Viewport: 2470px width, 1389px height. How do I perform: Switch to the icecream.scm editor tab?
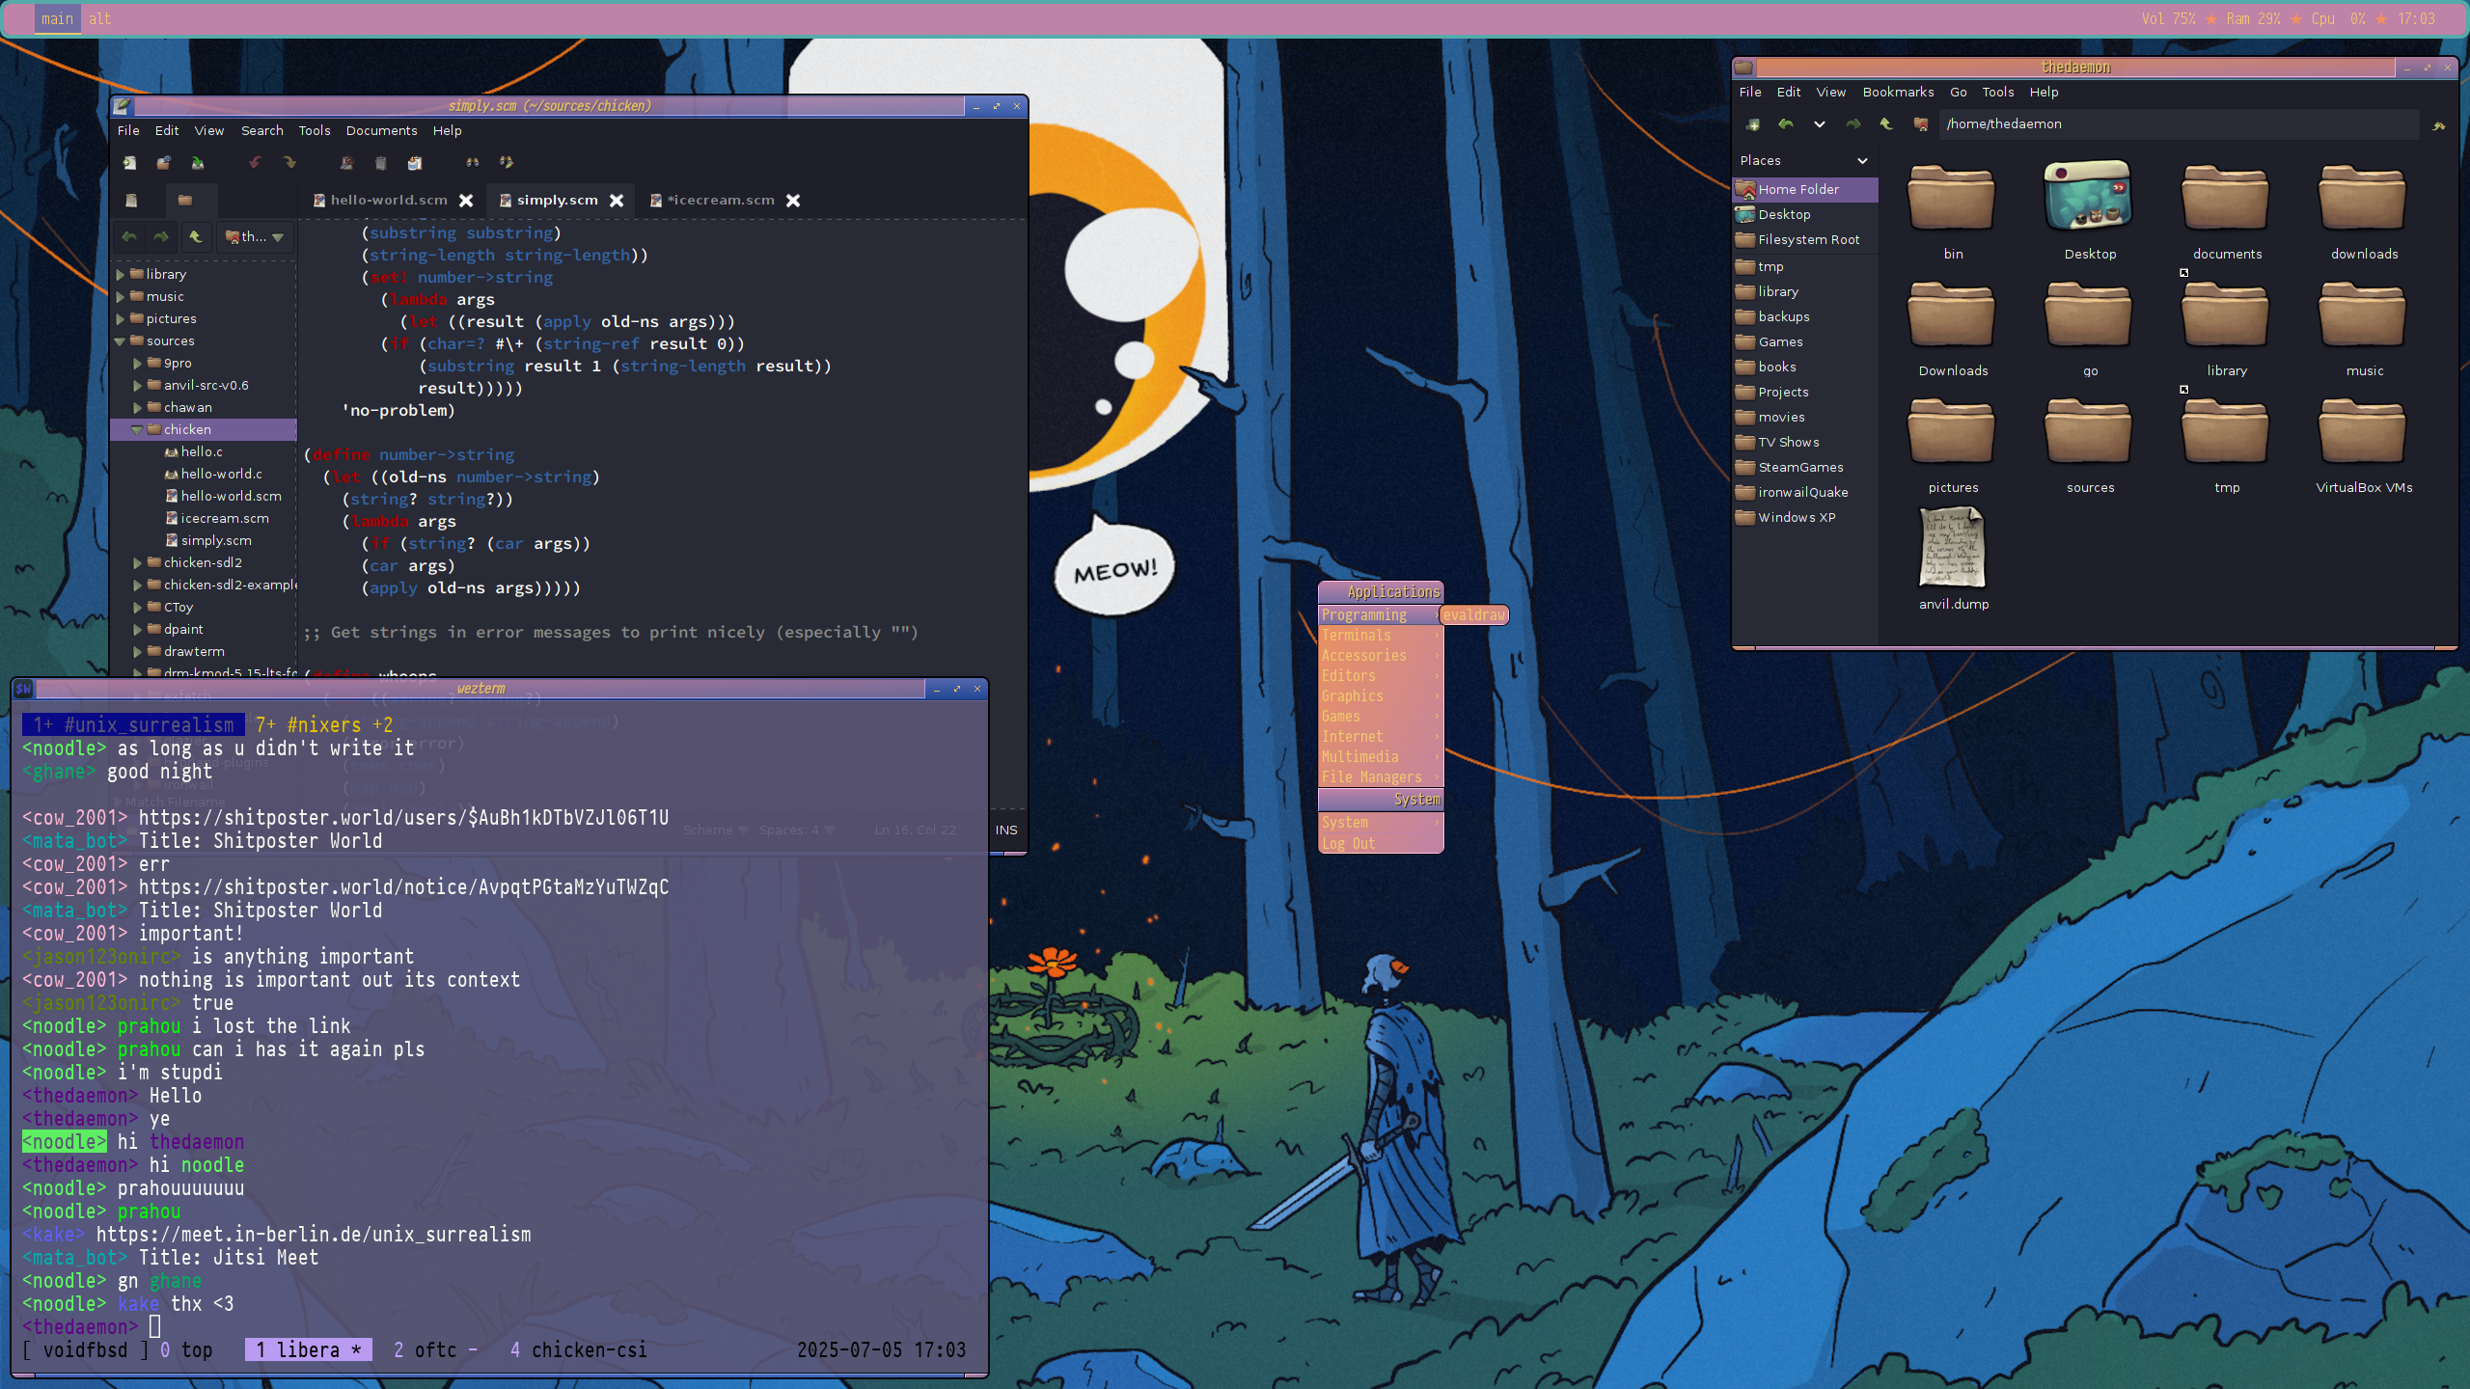point(720,200)
